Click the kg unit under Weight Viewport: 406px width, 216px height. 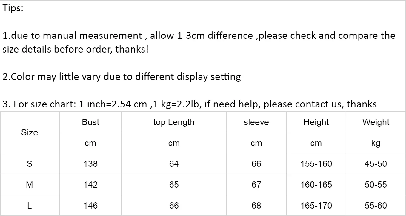pos(376,143)
